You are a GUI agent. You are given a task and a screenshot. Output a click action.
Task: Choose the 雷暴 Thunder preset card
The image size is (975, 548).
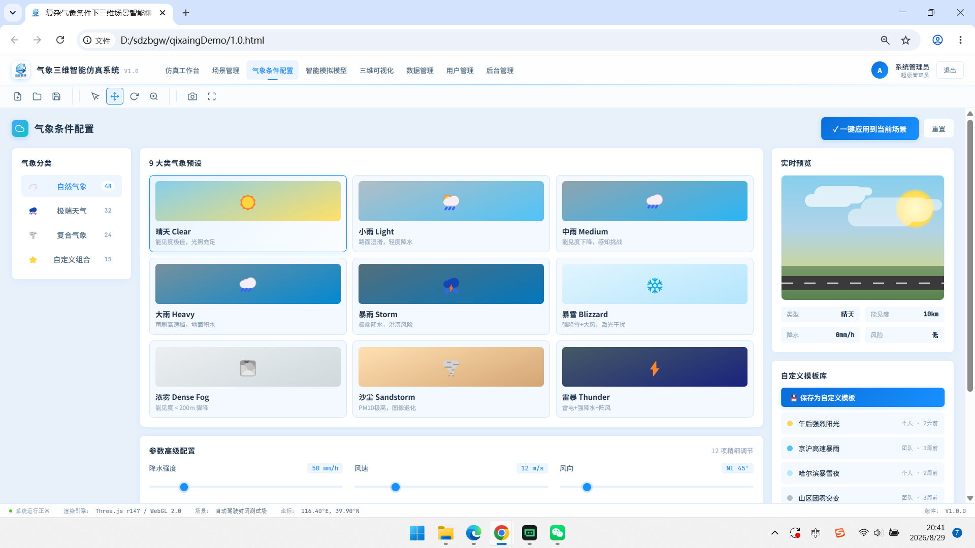pos(655,379)
